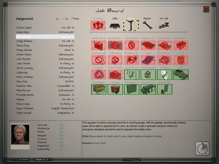Click the Wood Fence upgrade icon
Screen dimensions: 219x164
pyautogui.click(x=99, y=45)
